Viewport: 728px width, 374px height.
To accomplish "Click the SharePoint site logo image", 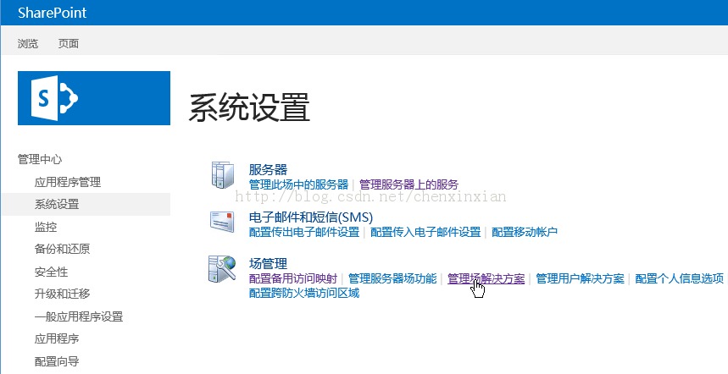I will pyautogui.click(x=94, y=98).
